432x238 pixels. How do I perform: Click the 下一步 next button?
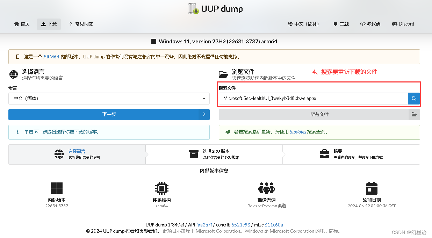coord(109,115)
